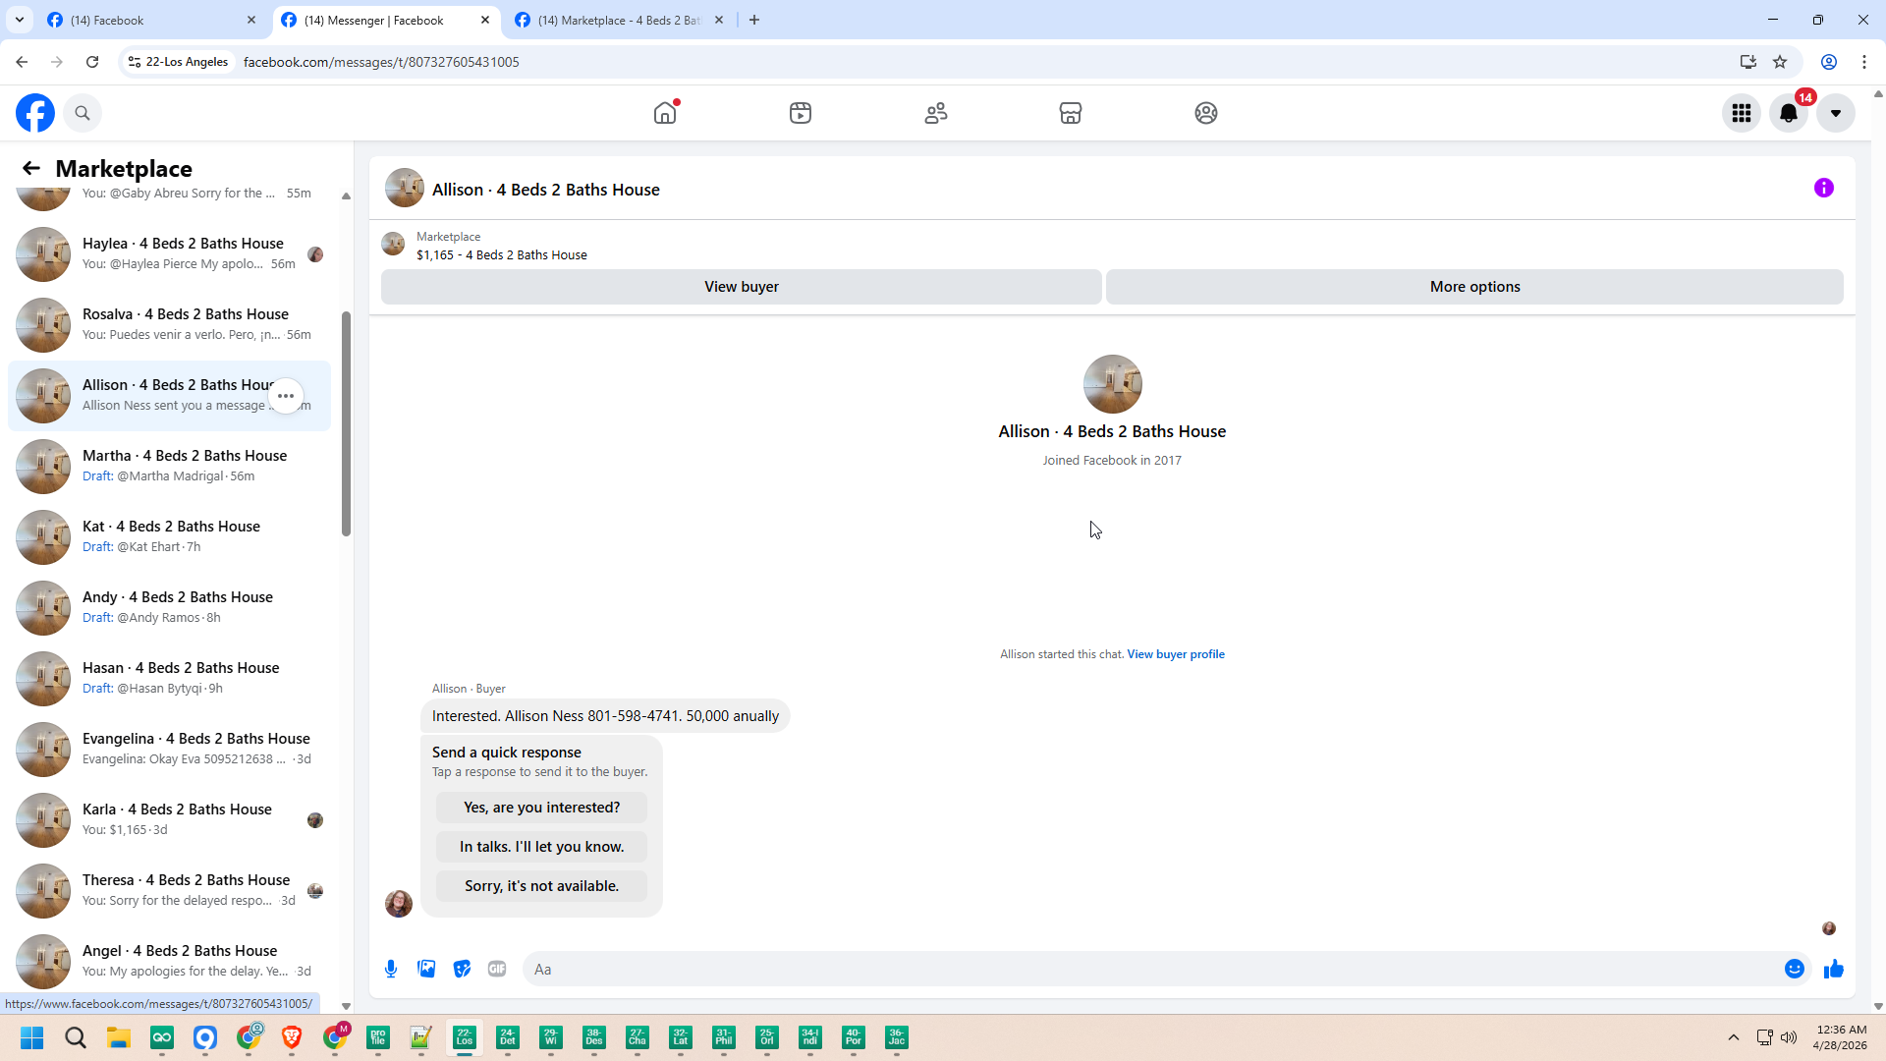Open the Facebook search icon
This screenshot has width=1886, height=1061.
[x=83, y=113]
